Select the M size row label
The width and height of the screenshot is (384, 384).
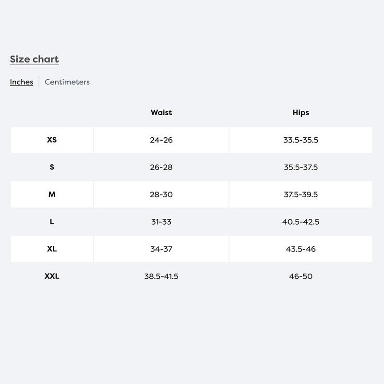click(52, 194)
